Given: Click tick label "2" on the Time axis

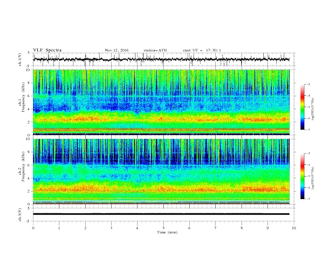Looking at the screenshot, I should [85, 228].
